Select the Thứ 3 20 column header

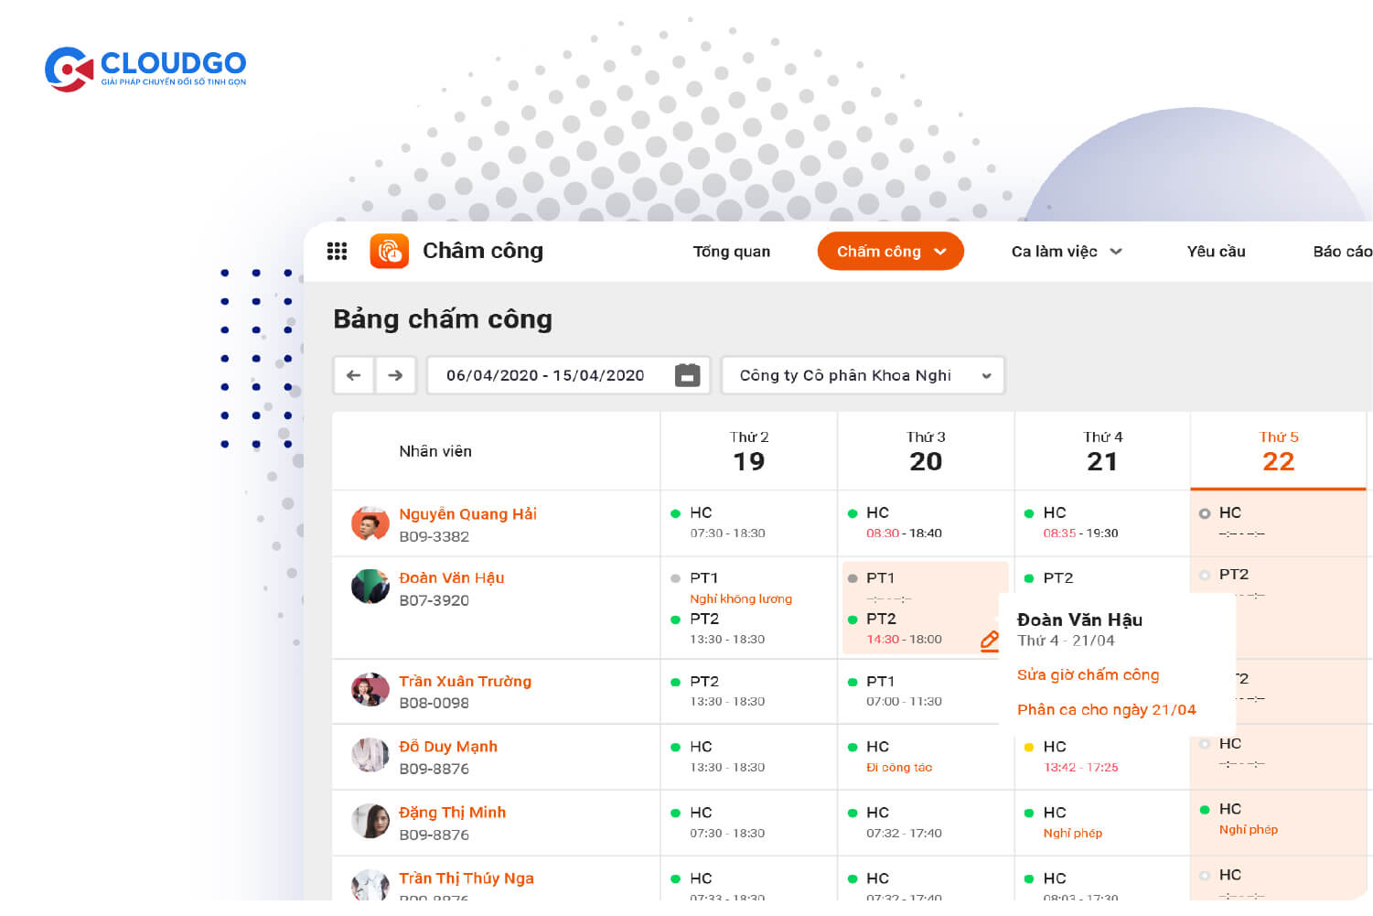coord(926,451)
